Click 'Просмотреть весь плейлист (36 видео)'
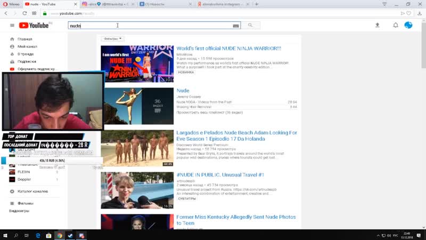This screenshot has height=240, width=426. click(x=210, y=113)
